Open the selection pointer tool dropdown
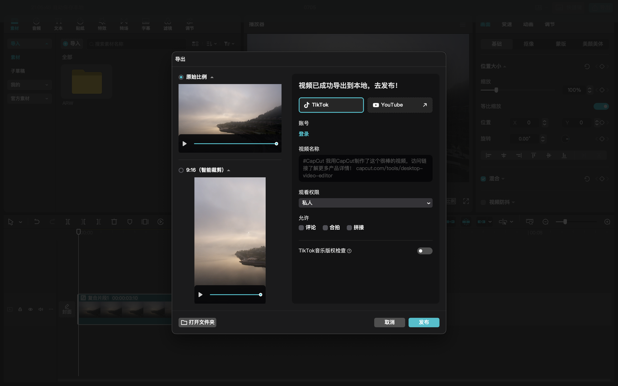 point(20,222)
